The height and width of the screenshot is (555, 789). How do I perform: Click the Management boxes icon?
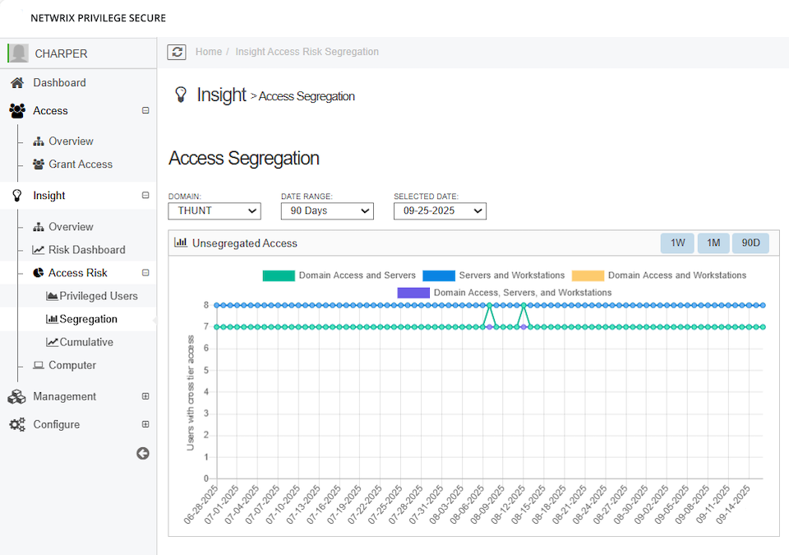(x=16, y=396)
